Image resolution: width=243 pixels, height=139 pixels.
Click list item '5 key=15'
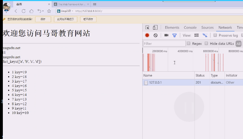point(19,90)
